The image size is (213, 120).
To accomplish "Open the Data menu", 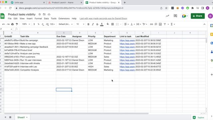I will [46, 19].
